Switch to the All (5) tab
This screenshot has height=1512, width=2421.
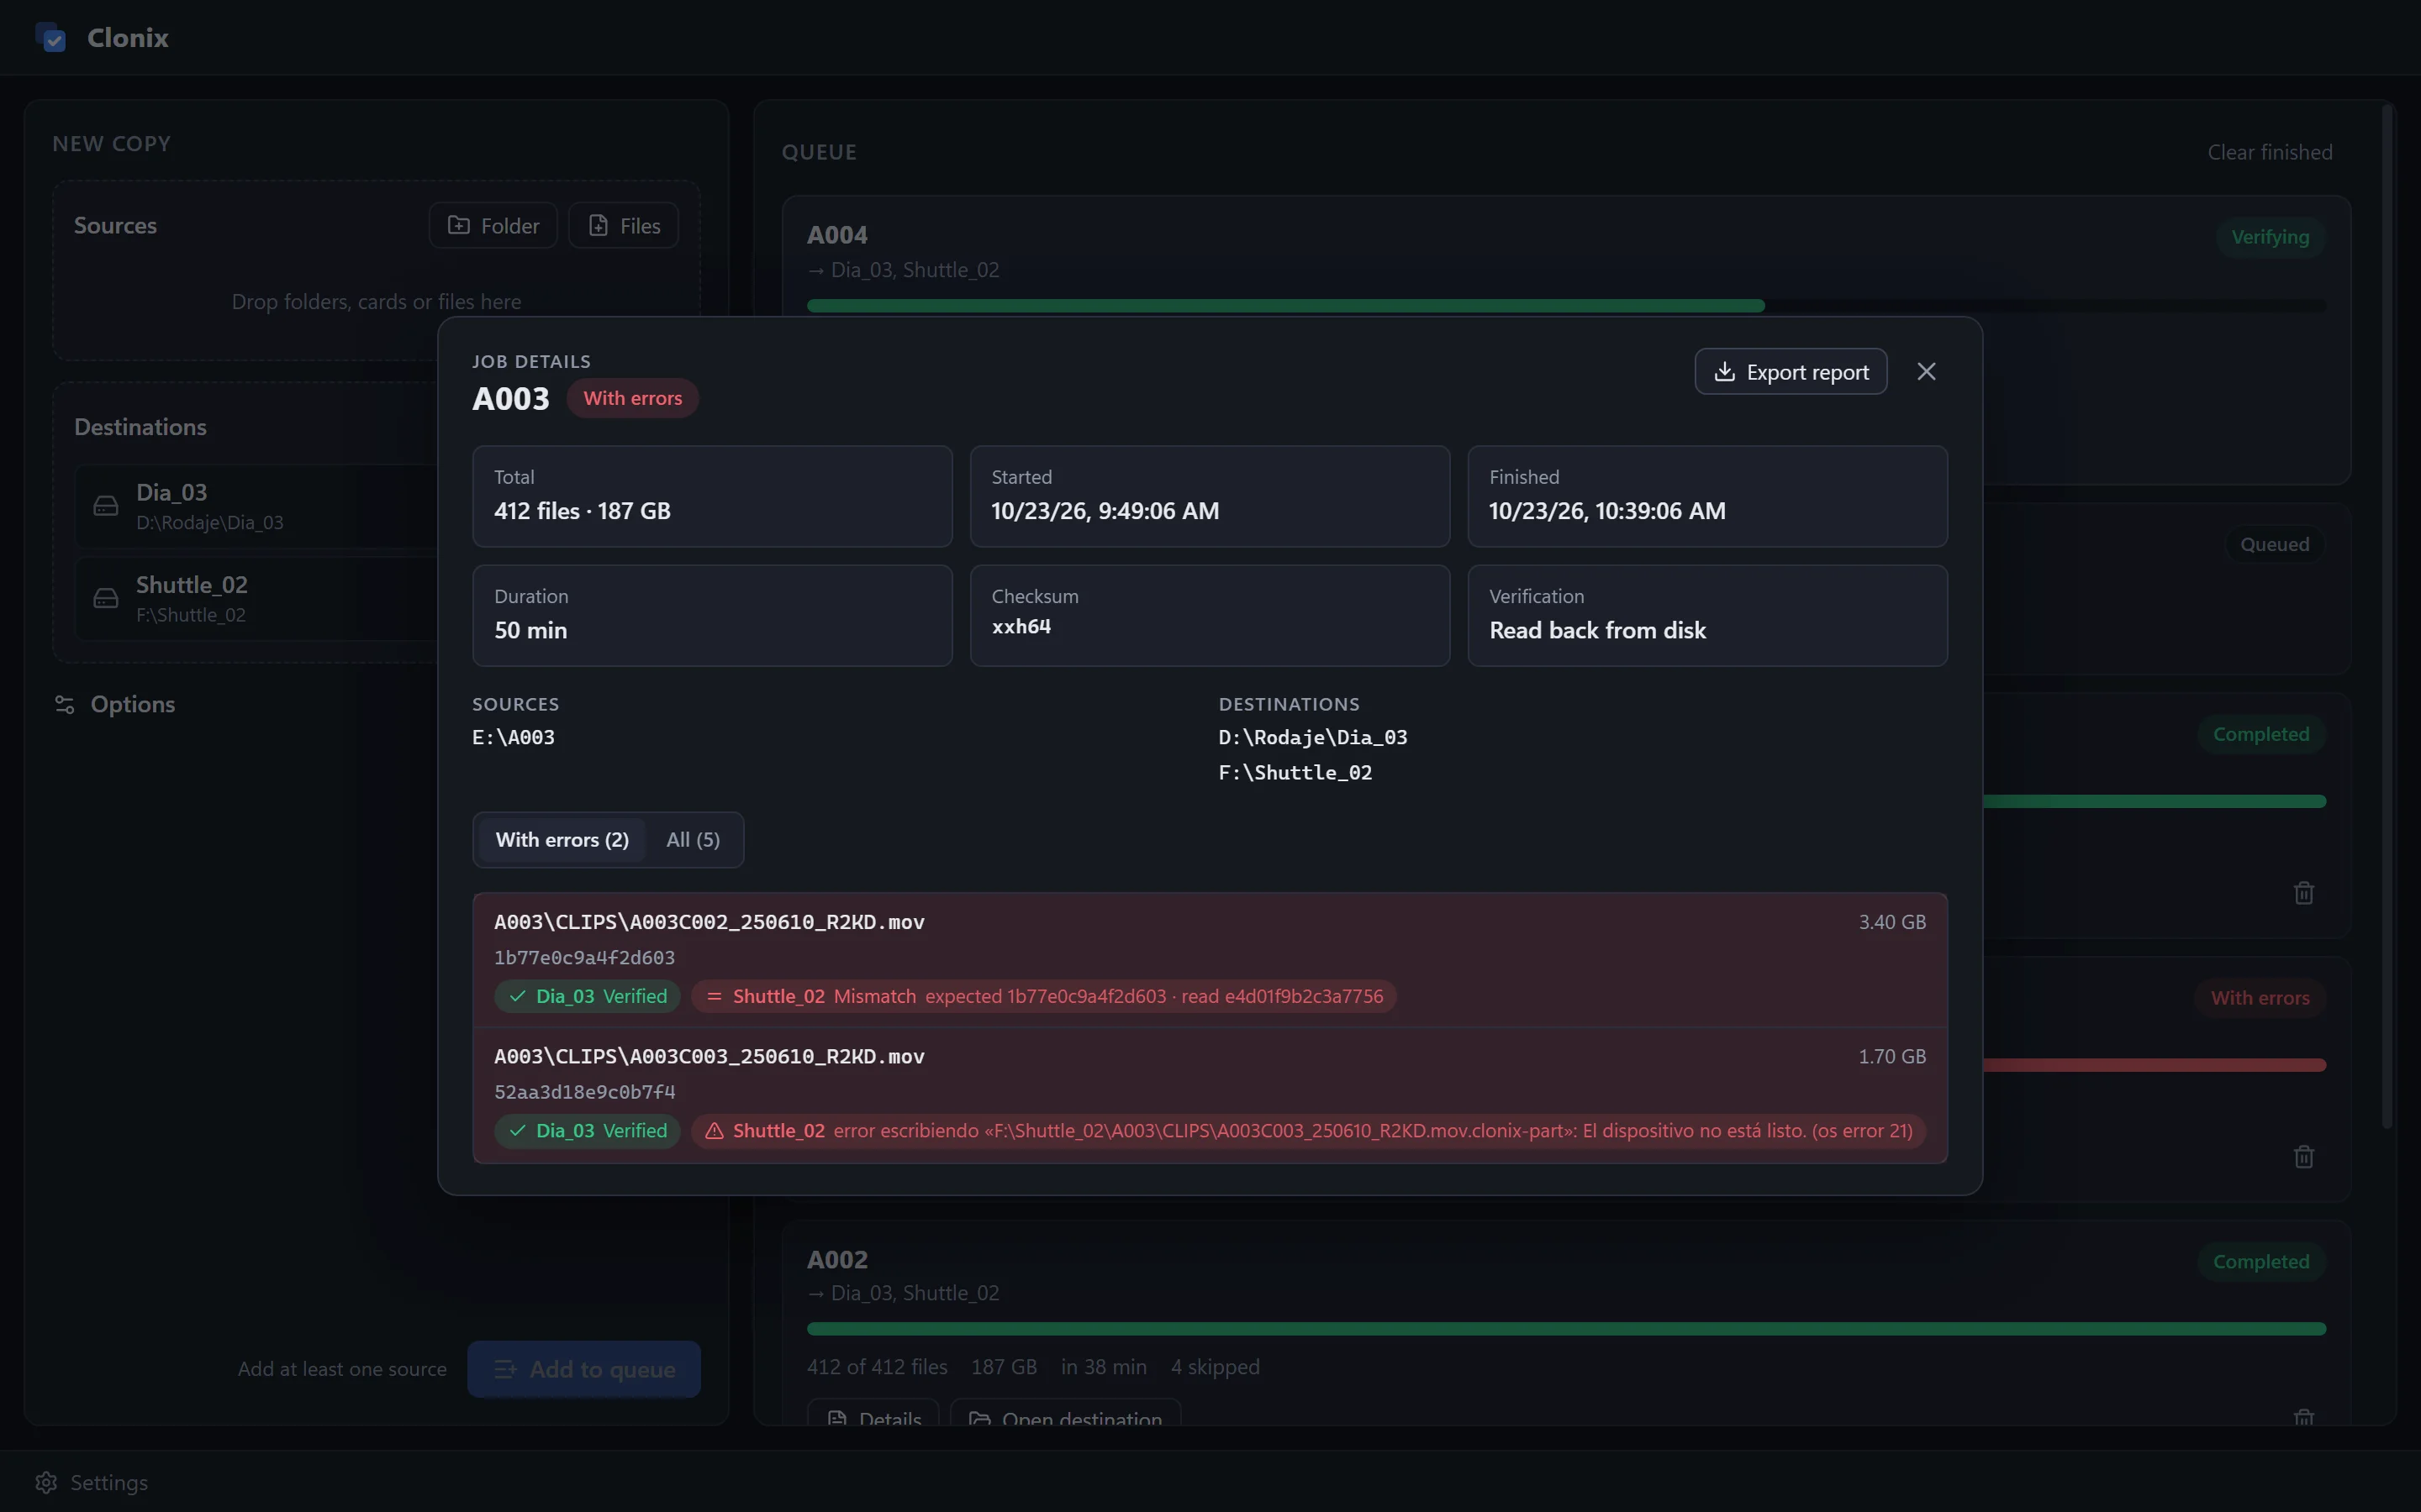coord(694,840)
